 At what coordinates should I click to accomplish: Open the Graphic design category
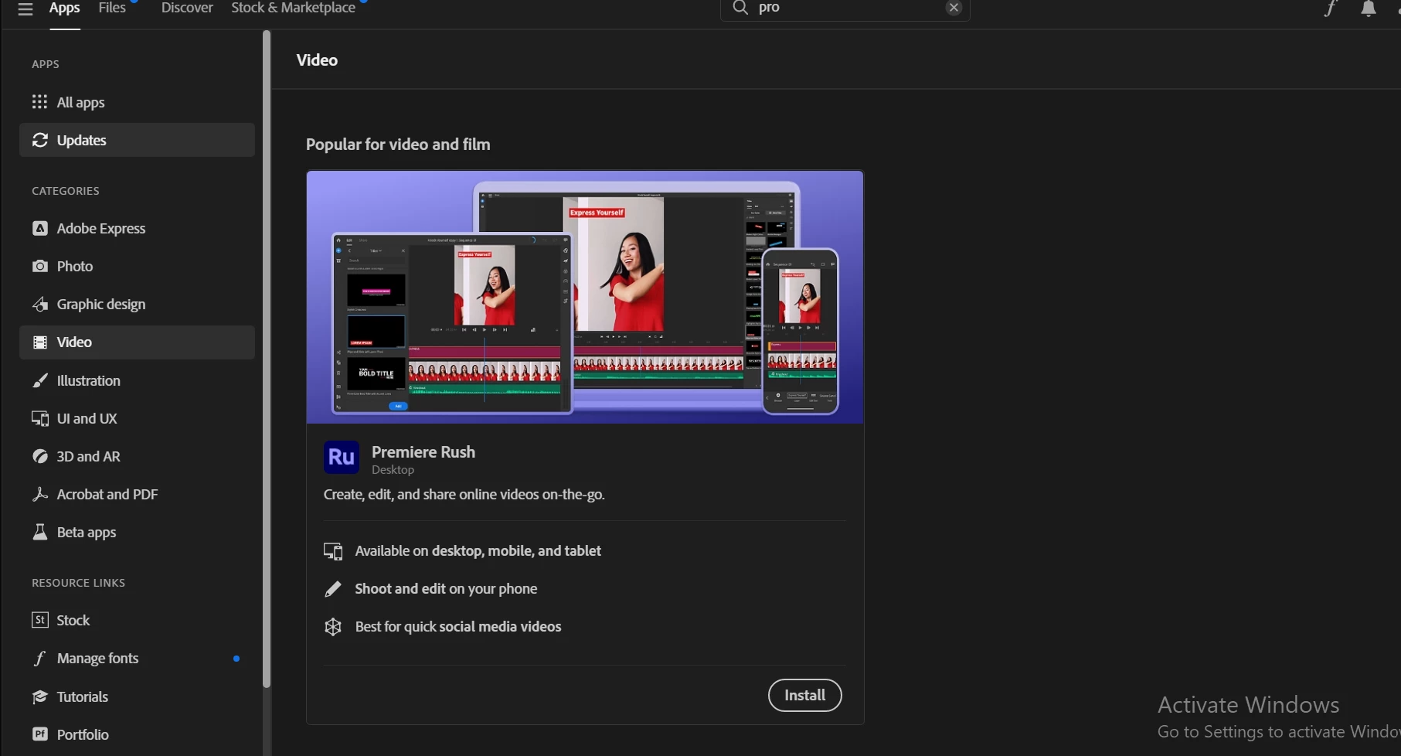point(138,304)
